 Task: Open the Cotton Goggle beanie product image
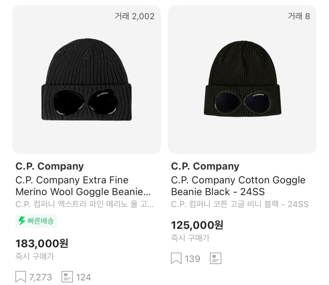[x=242, y=79]
